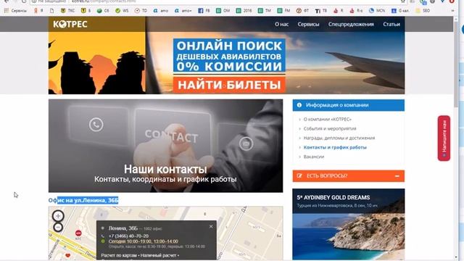Collapse the ЕСТЬ ВОПРОСЫ? panel with minus
Screen dimensions: 464x261
[397, 176]
